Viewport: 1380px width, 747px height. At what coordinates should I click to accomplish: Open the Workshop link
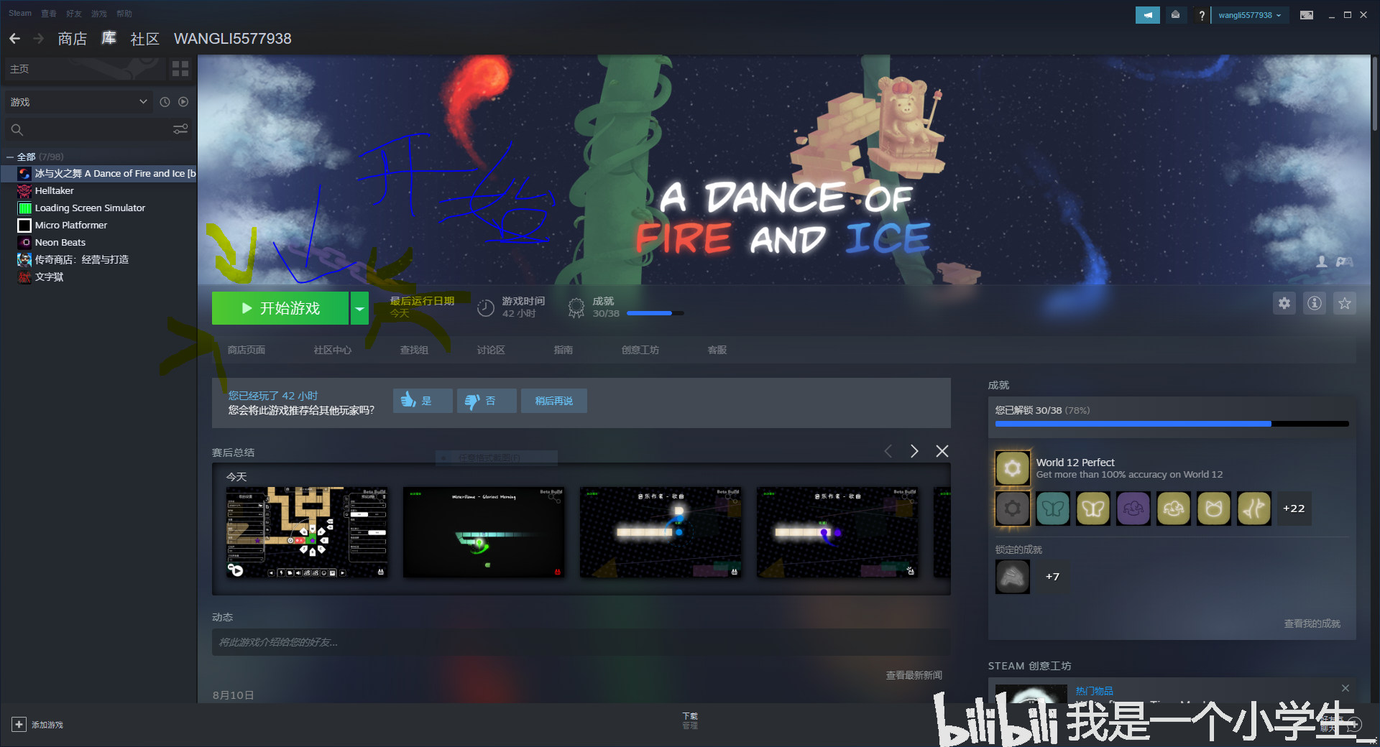[x=640, y=350]
